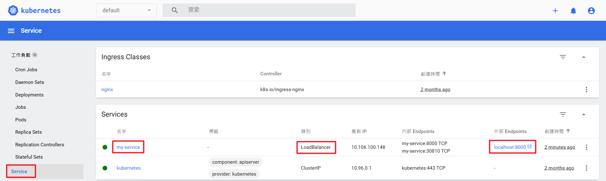Open the my-service link
This screenshot has width=606, height=181.
(128, 147)
